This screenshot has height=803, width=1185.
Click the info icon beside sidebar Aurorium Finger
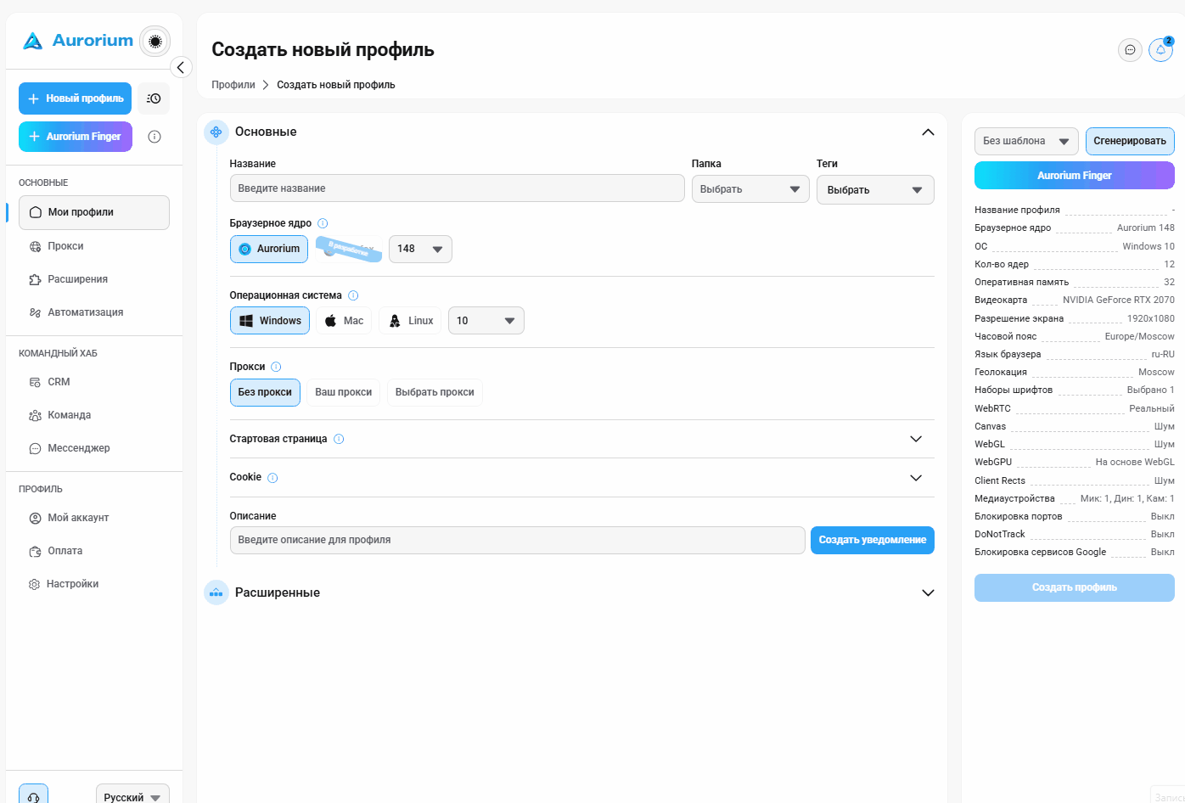pos(154,137)
